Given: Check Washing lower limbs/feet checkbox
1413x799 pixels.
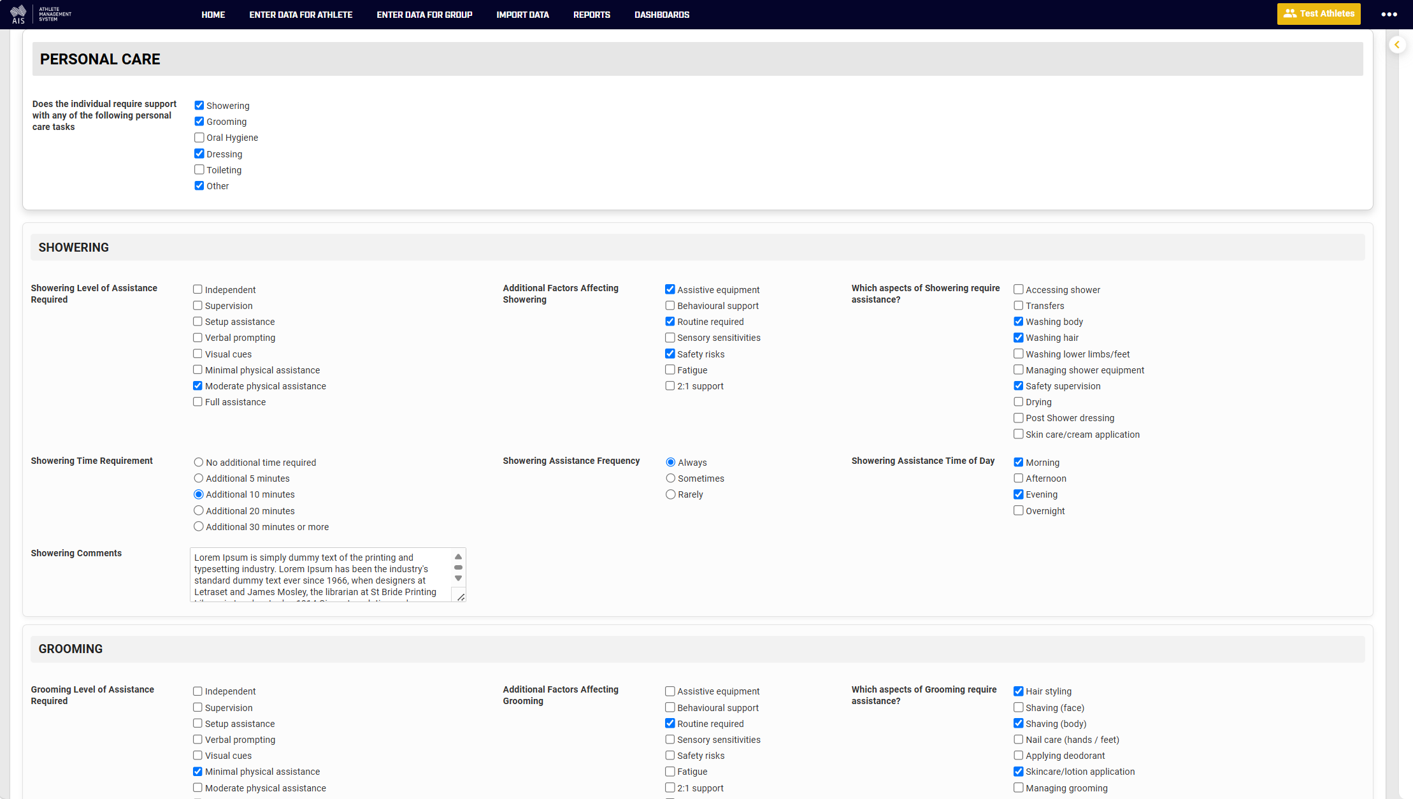Looking at the screenshot, I should pos(1019,354).
